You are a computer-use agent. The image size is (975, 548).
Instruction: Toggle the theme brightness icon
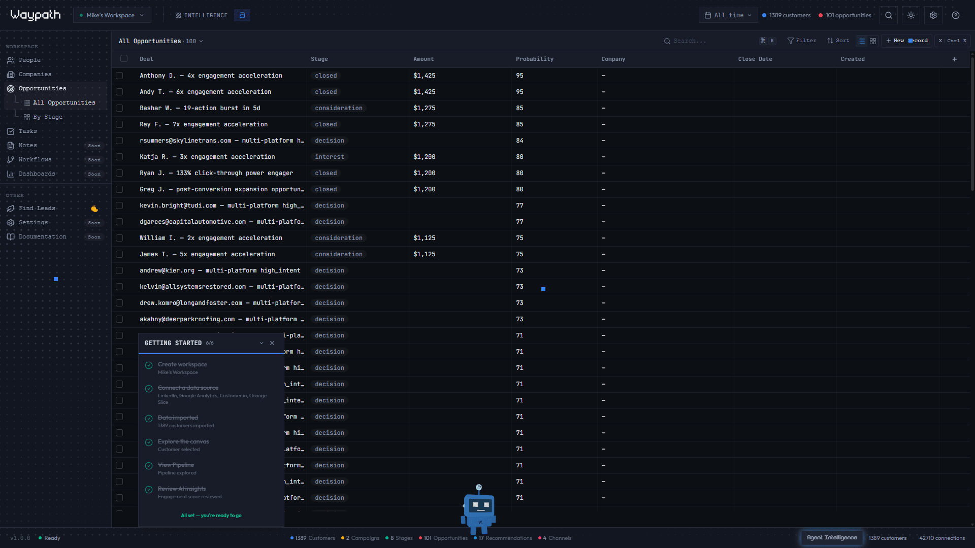(x=911, y=15)
